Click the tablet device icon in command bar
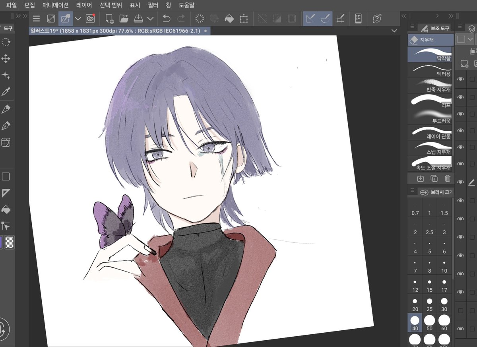 [358, 19]
